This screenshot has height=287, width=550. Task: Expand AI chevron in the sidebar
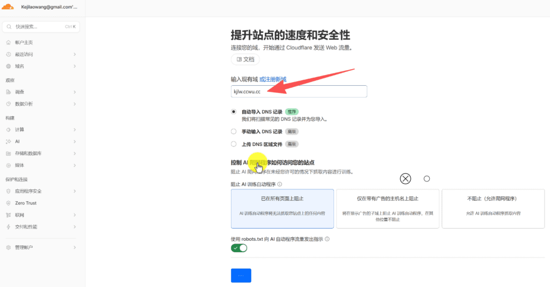click(x=75, y=142)
